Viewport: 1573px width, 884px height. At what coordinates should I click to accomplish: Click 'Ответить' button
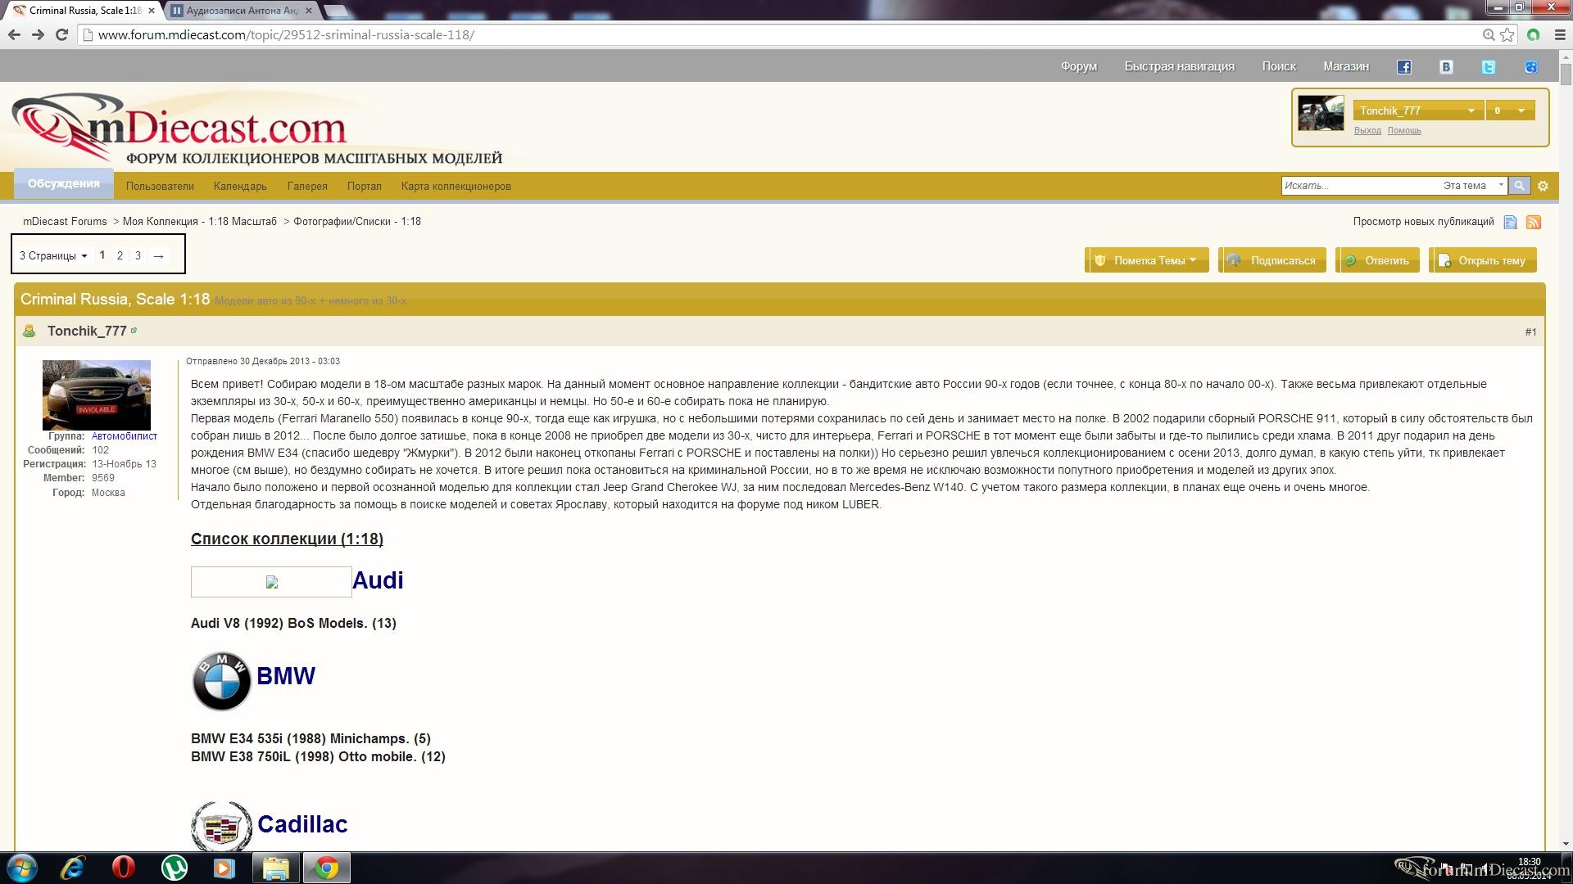pos(1377,260)
